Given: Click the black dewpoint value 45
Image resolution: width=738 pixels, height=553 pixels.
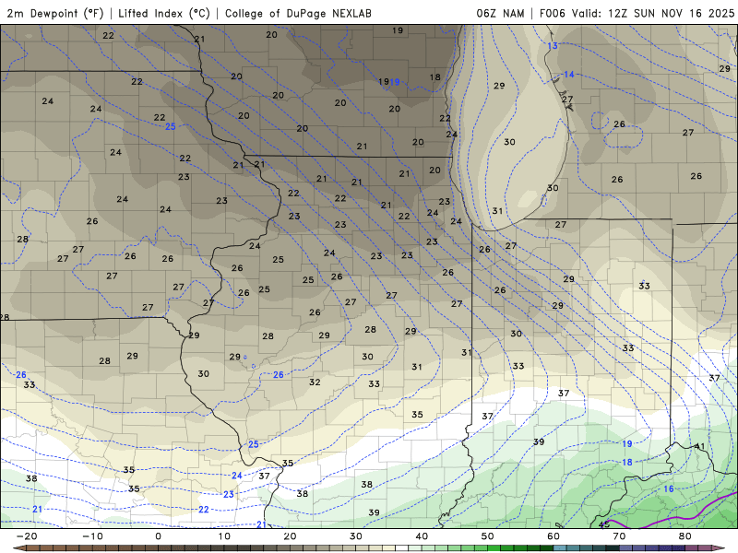Looking at the screenshot, I should 604,524.
